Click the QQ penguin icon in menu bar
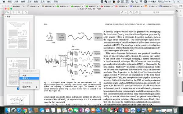Image resolution: width=183 pixels, height=114 pixels. tap(114, 2)
